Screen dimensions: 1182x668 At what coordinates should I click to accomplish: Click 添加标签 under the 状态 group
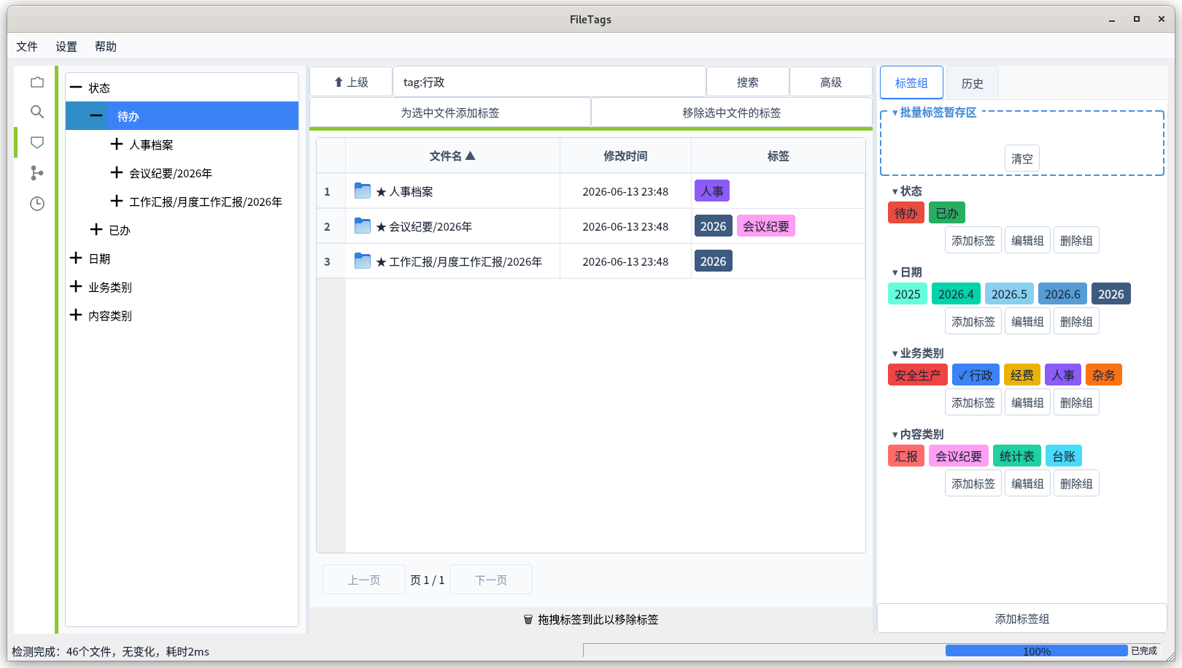pyautogui.click(x=973, y=240)
